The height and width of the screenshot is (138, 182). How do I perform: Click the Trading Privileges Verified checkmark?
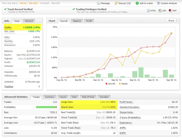coord(74,9)
